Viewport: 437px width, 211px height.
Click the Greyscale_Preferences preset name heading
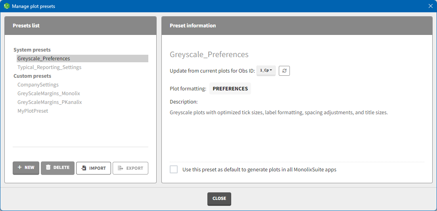209,55
